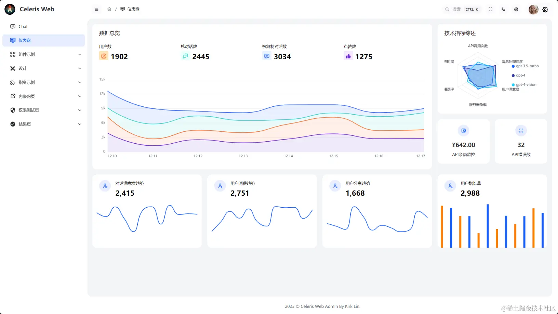Expand the 结果页 chevron
Screen dimensions: 558x314
point(80,124)
